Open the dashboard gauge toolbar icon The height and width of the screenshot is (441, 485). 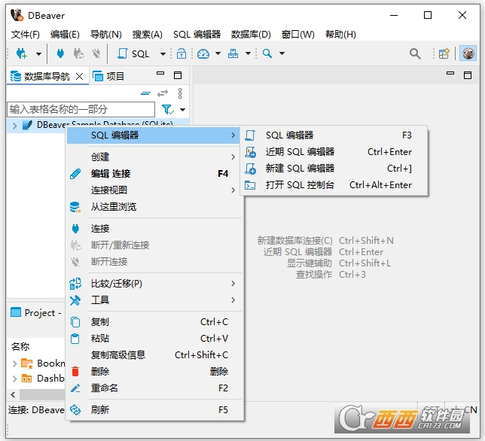click(x=203, y=53)
